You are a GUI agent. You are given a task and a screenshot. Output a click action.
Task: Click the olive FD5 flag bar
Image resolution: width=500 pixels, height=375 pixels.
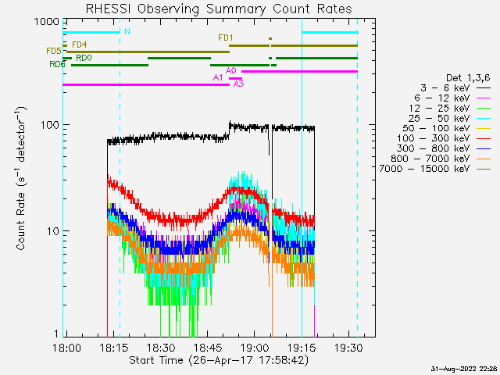click(x=148, y=52)
